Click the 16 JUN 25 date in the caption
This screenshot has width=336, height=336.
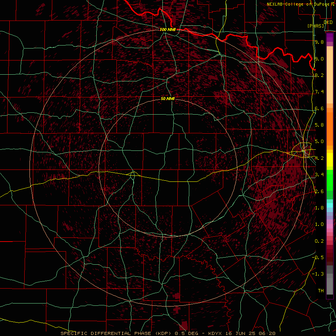pos(241,333)
